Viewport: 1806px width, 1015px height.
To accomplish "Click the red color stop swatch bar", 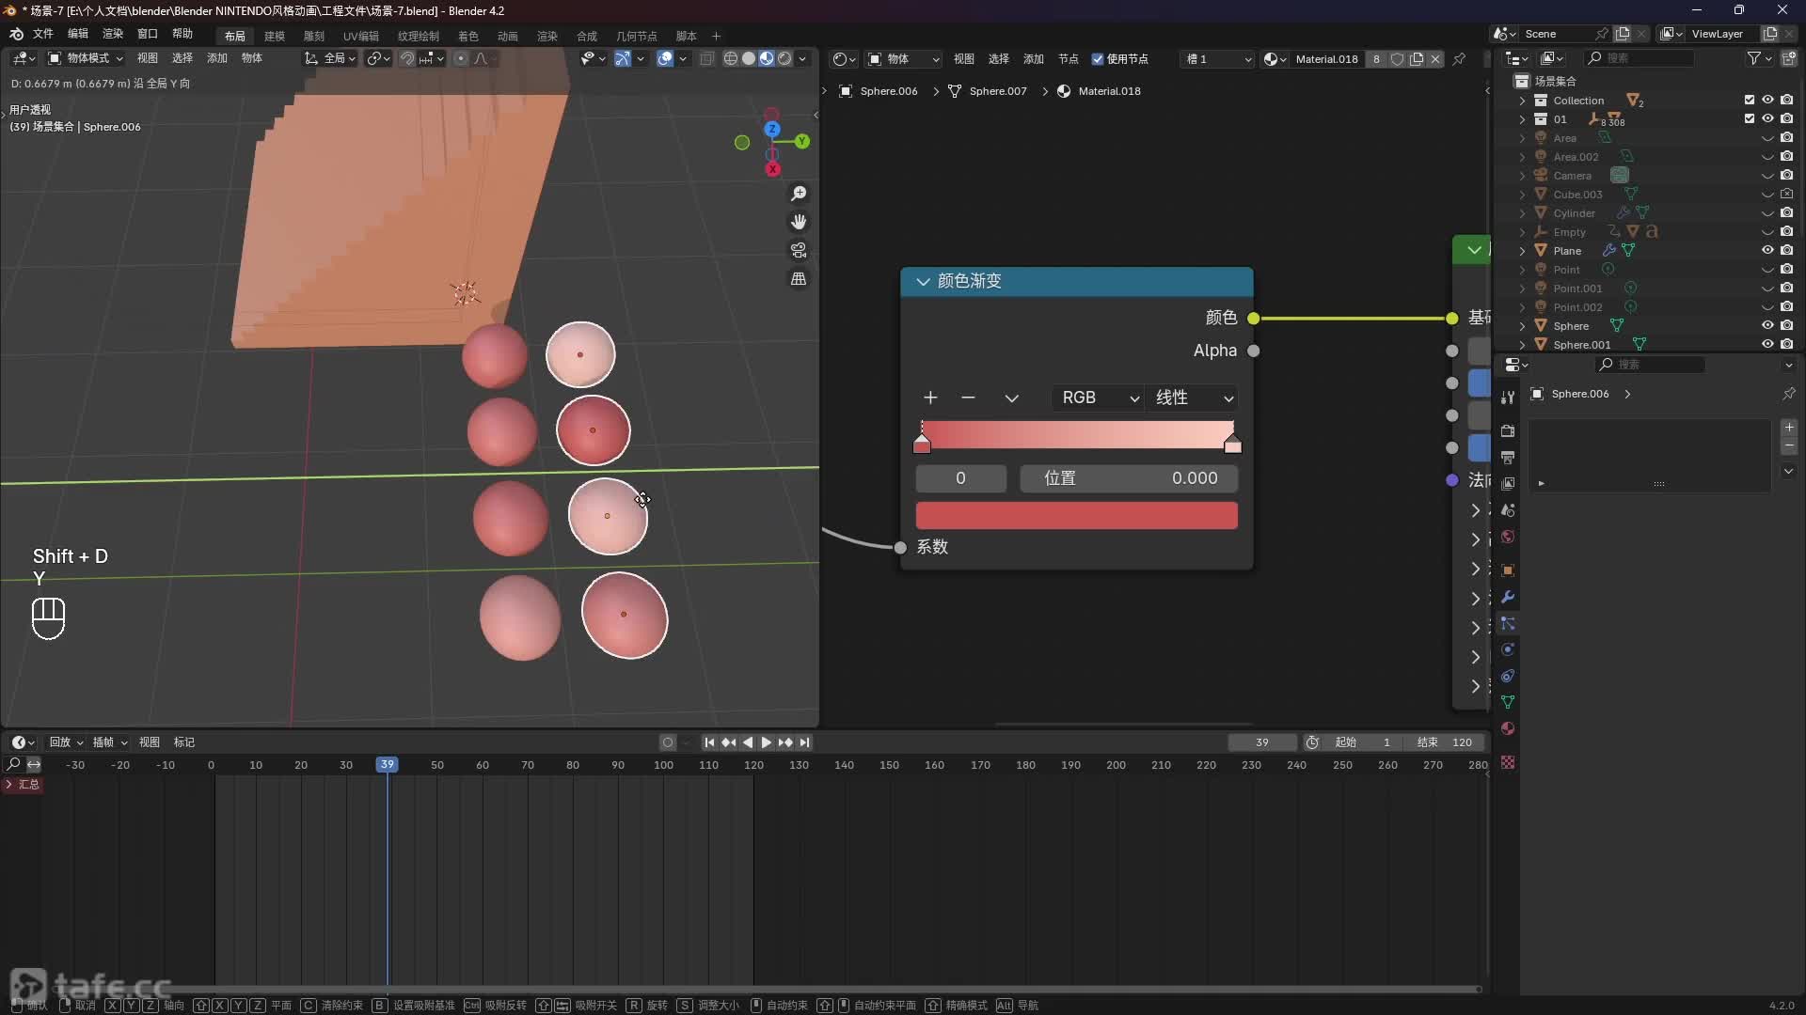I will [1077, 515].
